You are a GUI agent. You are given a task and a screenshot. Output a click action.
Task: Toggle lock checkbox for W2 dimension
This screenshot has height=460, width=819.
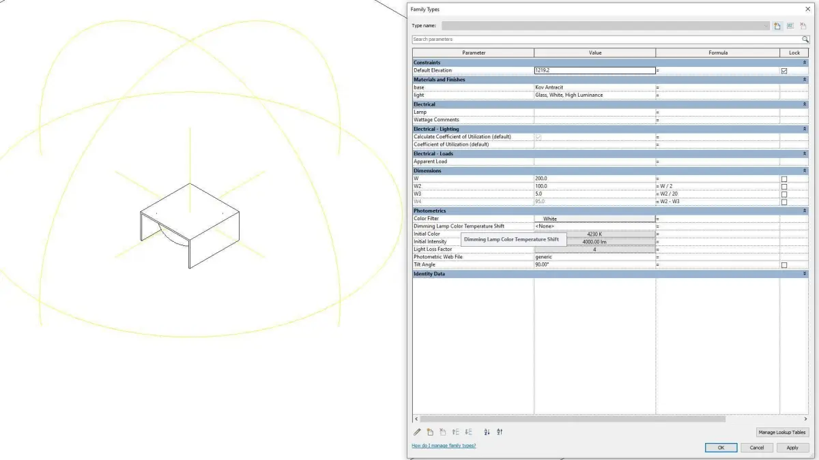click(x=784, y=187)
